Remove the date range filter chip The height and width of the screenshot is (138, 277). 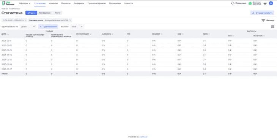point(25,21)
